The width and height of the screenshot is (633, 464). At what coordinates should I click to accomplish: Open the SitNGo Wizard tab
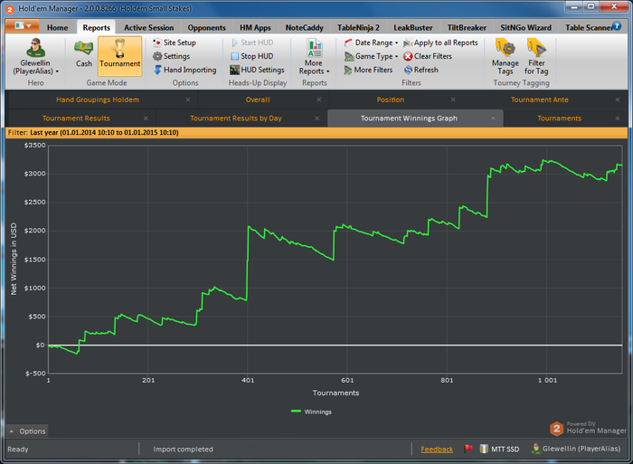[525, 27]
